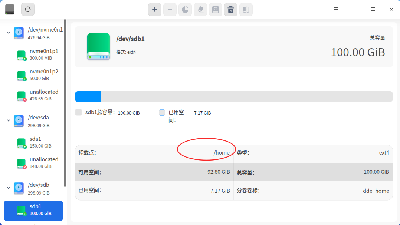Viewport: 400px width, 225px height.
Task: Click the _dde_home volume label value
Action: pyautogui.click(x=375, y=191)
